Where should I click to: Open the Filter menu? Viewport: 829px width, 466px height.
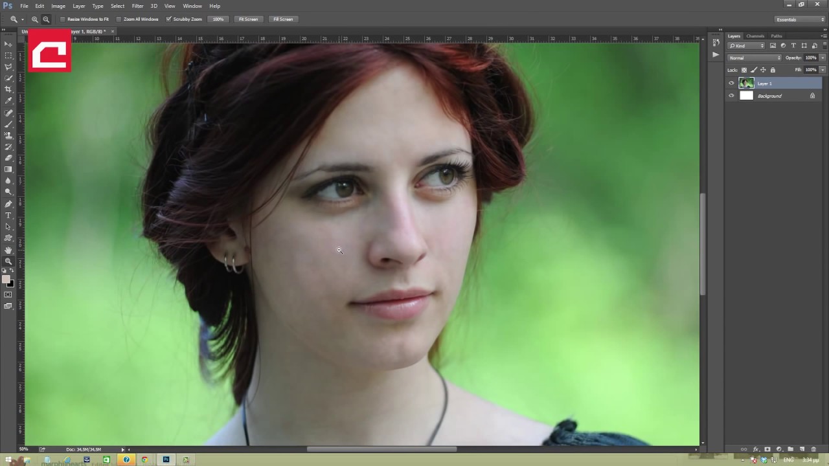pyautogui.click(x=137, y=6)
